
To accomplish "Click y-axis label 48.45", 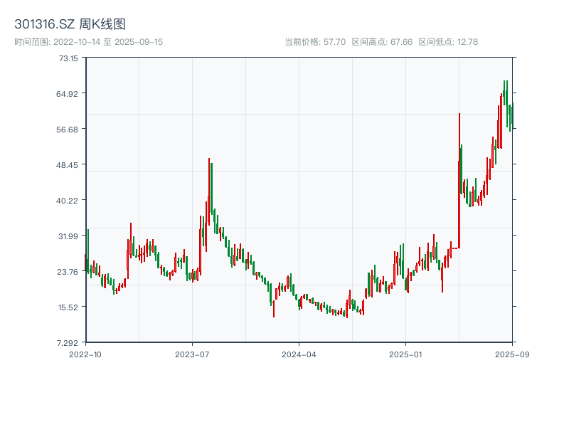I will tap(67, 165).
